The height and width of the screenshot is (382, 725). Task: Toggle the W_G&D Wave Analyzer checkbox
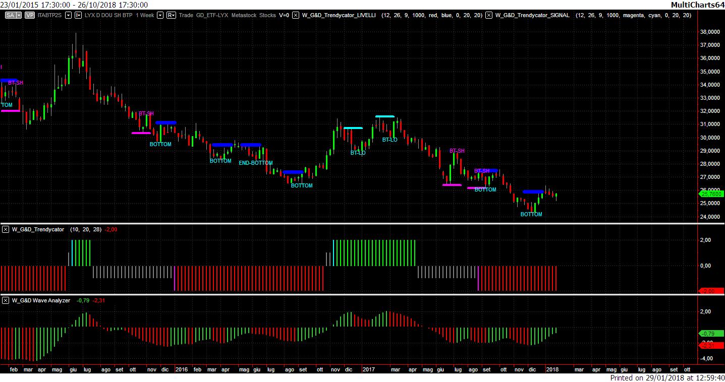(6, 300)
